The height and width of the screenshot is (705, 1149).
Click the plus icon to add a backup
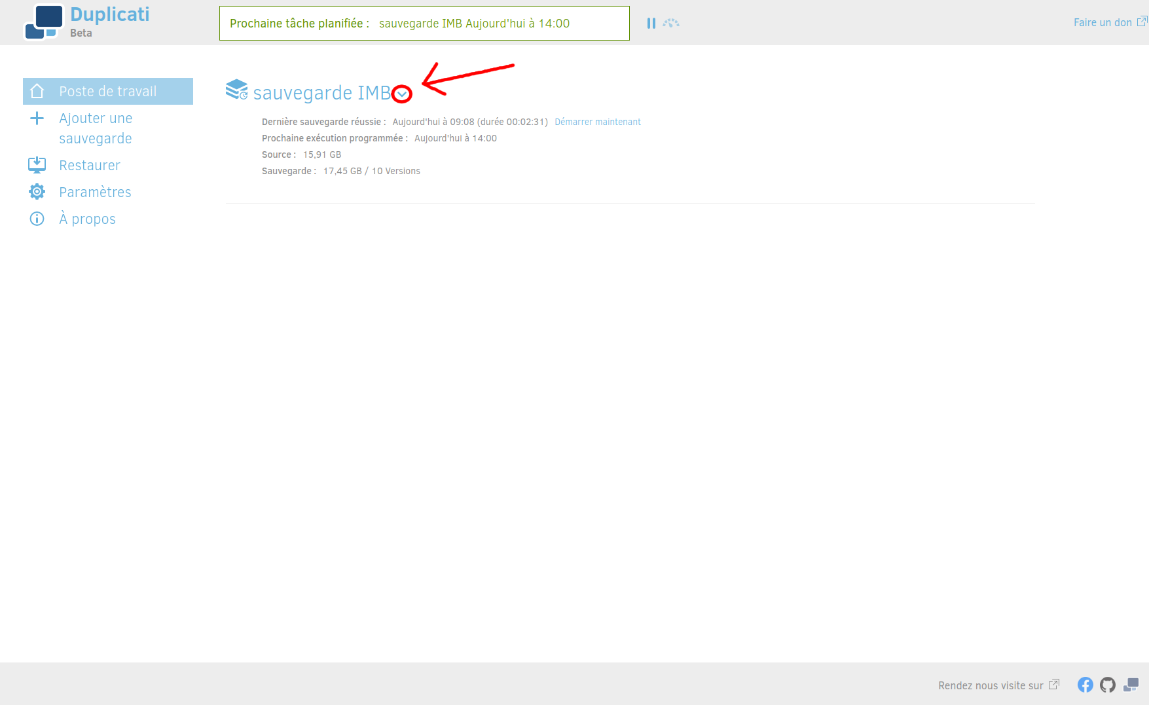[x=37, y=118]
